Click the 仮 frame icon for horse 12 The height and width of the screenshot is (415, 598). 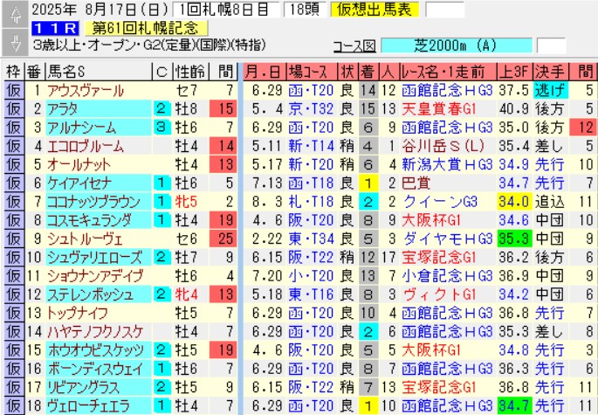[x=13, y=294]
